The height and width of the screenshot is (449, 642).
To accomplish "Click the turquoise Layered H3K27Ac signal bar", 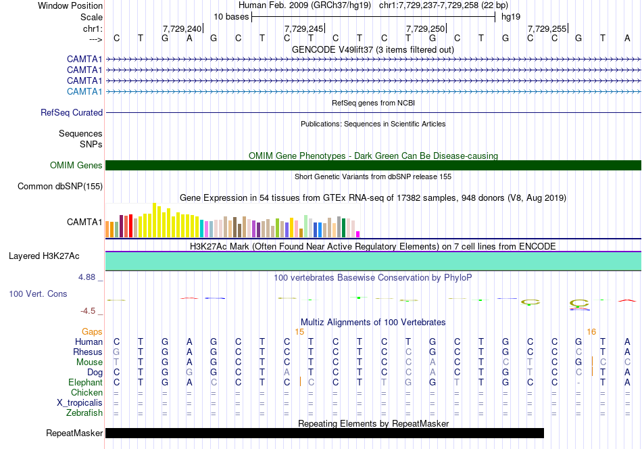I will pos(373,261).
